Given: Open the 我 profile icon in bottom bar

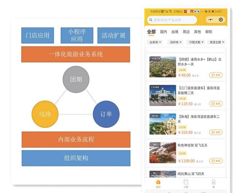Looking at the screenshot, I should pyautogui.click(x=213, y=183).
